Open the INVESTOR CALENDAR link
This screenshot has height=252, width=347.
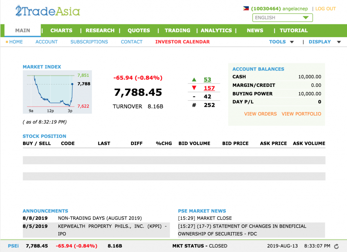[182, 42]
